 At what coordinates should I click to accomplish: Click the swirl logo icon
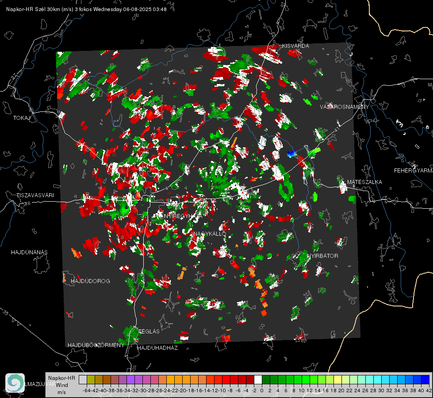click(x=15, y=383)
